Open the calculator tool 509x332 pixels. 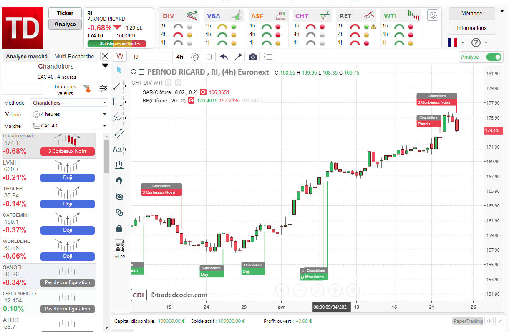(119, 246)
